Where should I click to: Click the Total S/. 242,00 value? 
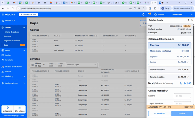coord(185,83)
